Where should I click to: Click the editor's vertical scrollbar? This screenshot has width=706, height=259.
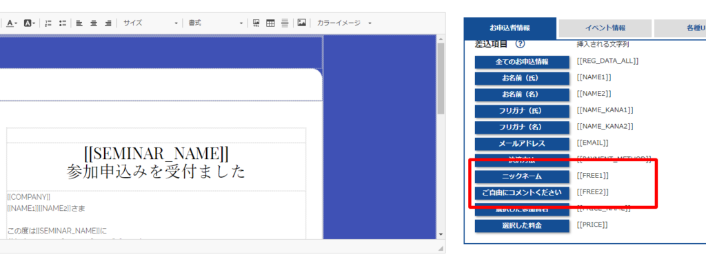(x=441, y=137)
